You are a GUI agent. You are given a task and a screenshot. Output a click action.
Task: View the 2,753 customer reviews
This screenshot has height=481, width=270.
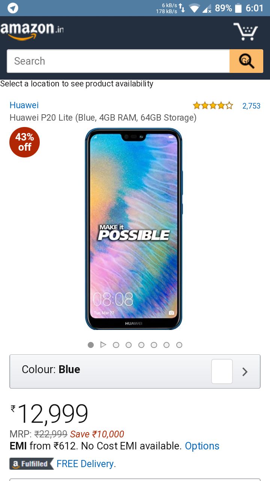251,106
